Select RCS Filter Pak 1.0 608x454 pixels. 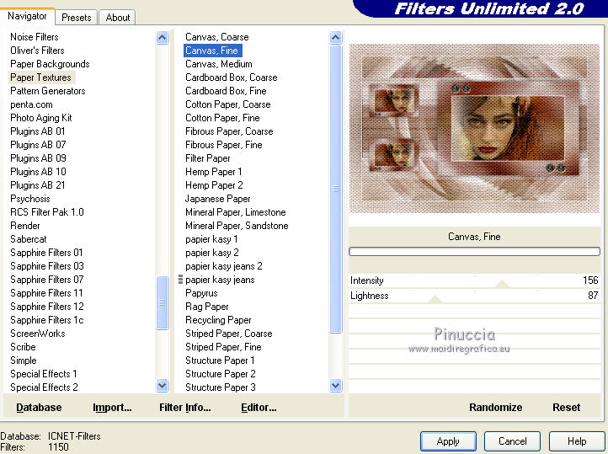(x=47, y=212)
